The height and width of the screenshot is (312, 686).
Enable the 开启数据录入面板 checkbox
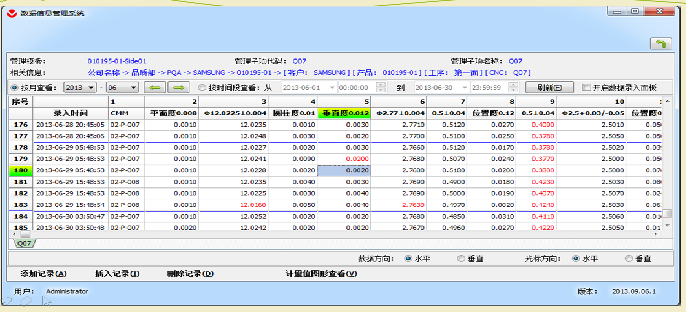coord(586,88)
